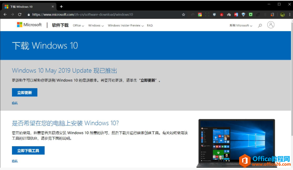Open the search magnifier on Microsoft header
The width and height of the screenshot is (293, 170).
click(x=260, y=25)
